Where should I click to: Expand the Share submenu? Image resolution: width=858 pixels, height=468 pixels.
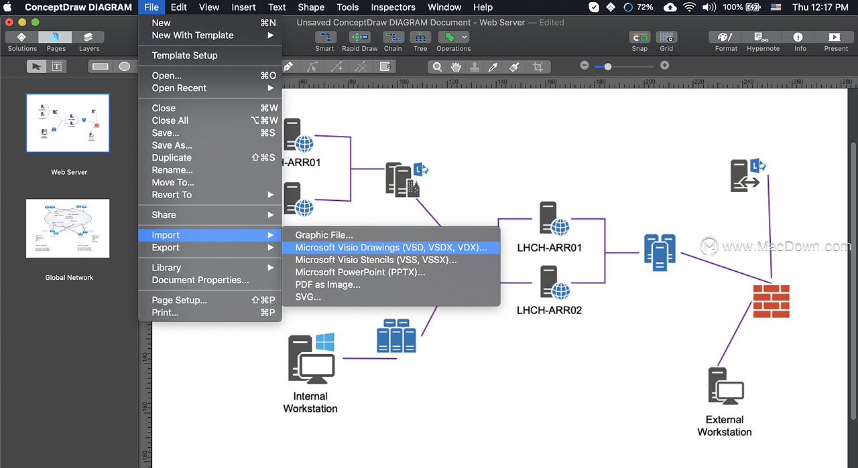pos(210,215)
